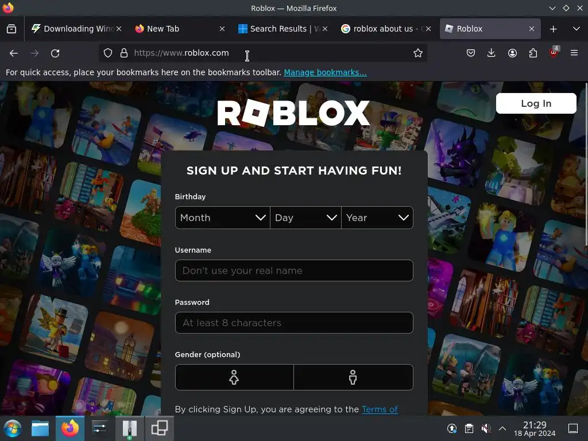
Task: Expand the Day birthday dropdown
Action: pos(305,218)
